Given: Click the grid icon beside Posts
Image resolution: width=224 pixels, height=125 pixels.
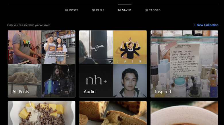Looking at the screenshot, I should point(67,10).
